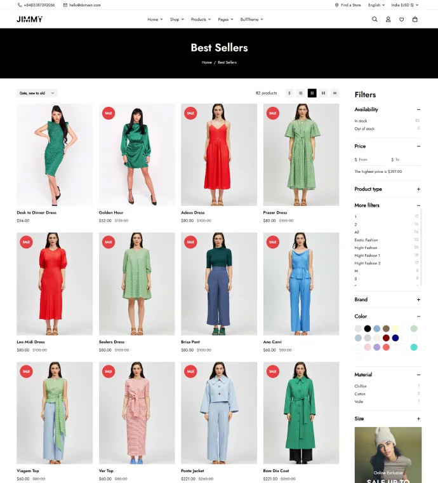438x483 pixels.
Task: Check the Hight Fashion 2 filter
Action: 368,263
